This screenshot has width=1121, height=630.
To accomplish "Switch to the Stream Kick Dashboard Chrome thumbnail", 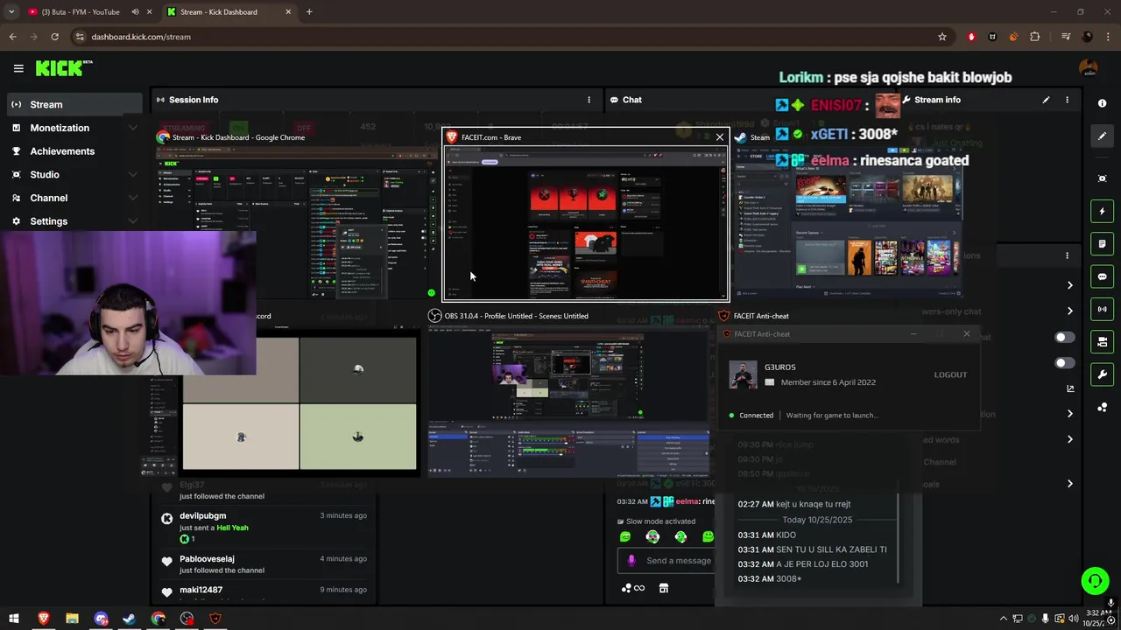I will pos(296,222).
